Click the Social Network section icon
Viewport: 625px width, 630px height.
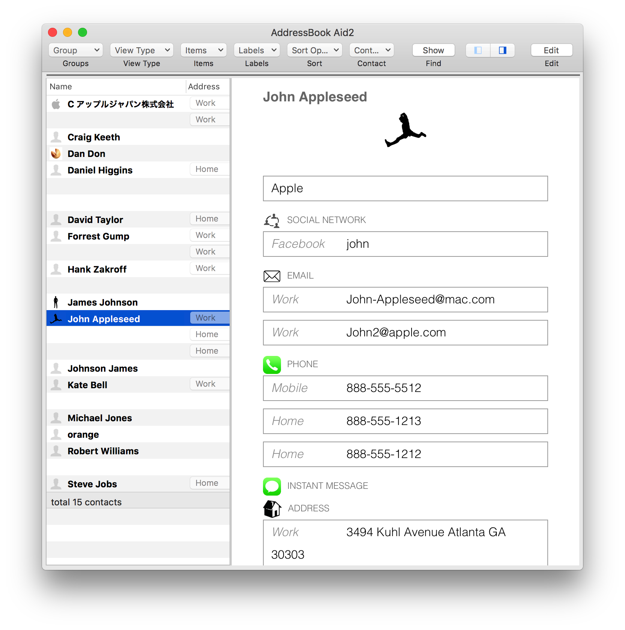[x=272, y=220]
